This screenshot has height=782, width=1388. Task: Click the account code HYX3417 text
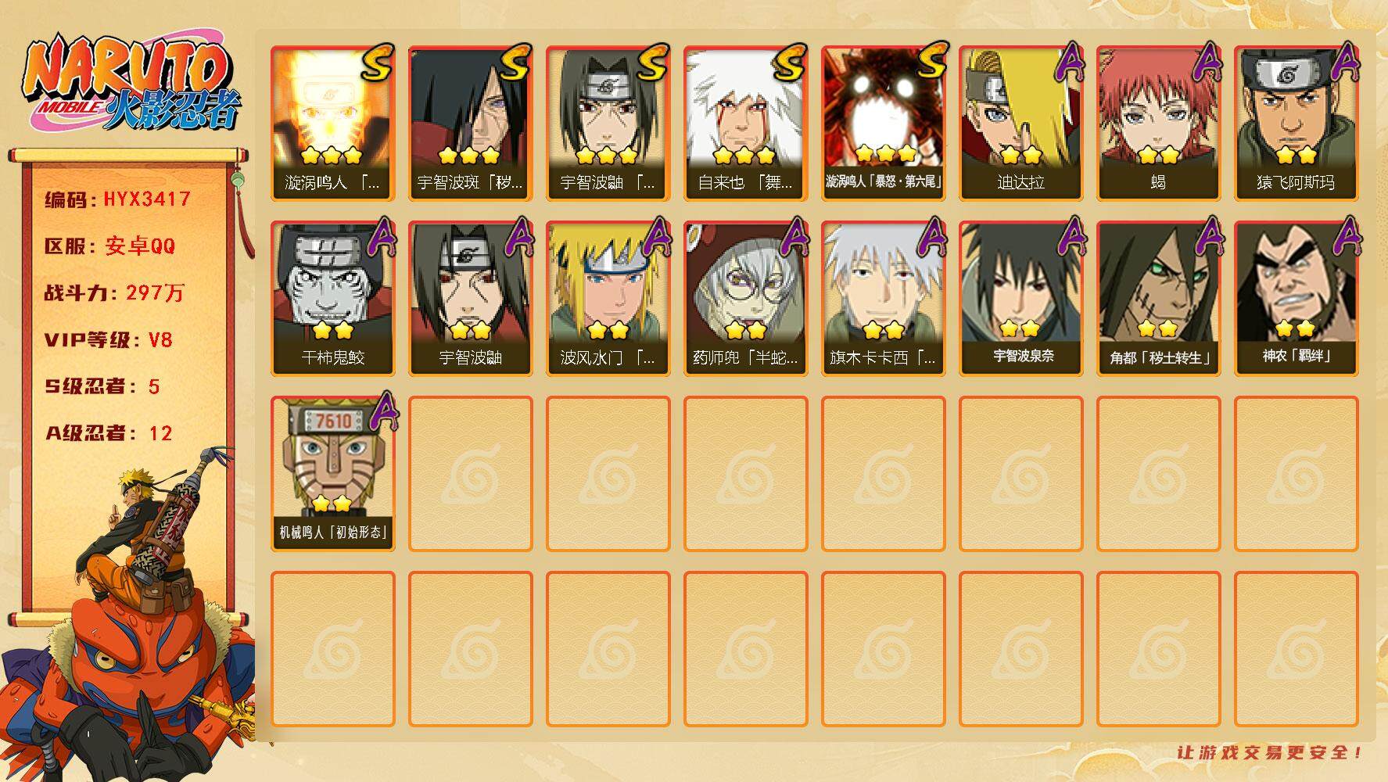click(x=147, y=199)
